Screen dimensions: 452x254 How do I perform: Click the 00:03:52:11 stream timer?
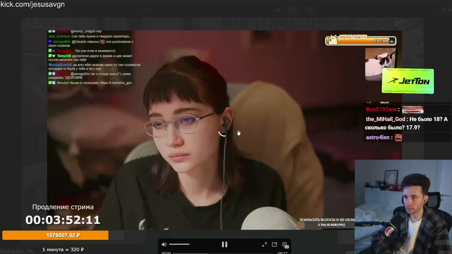(x=63, y=220)
